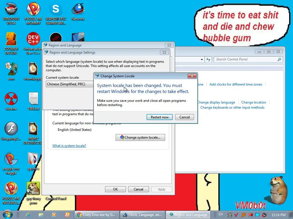Screen dimensions: 293x219
Task: Click Change system locale... button
Action: [x=140, y=137]
